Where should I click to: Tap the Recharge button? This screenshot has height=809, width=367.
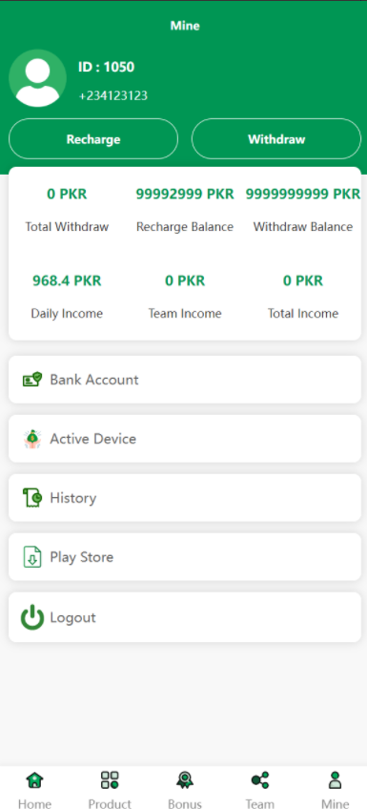coord(93,138)
